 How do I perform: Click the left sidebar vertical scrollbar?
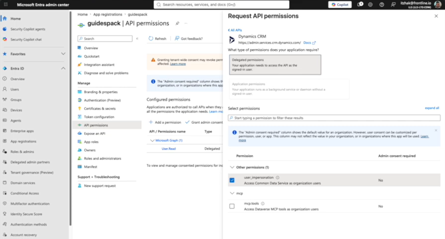(x=70, y=119)
